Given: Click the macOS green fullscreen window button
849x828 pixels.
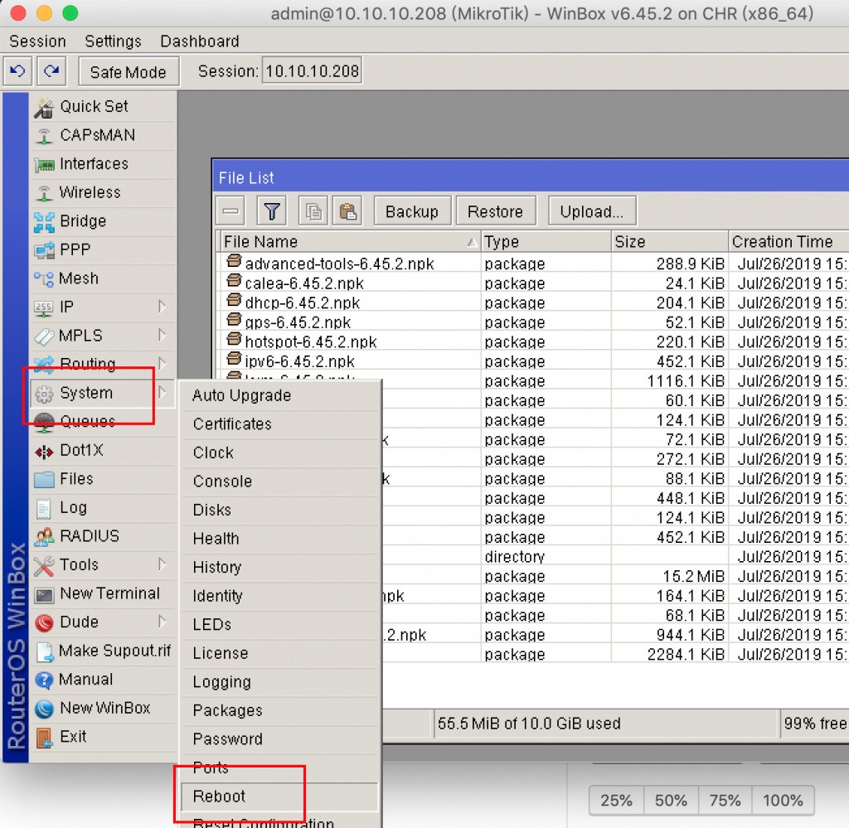Looking at the screenshot, I should (70, 12).
